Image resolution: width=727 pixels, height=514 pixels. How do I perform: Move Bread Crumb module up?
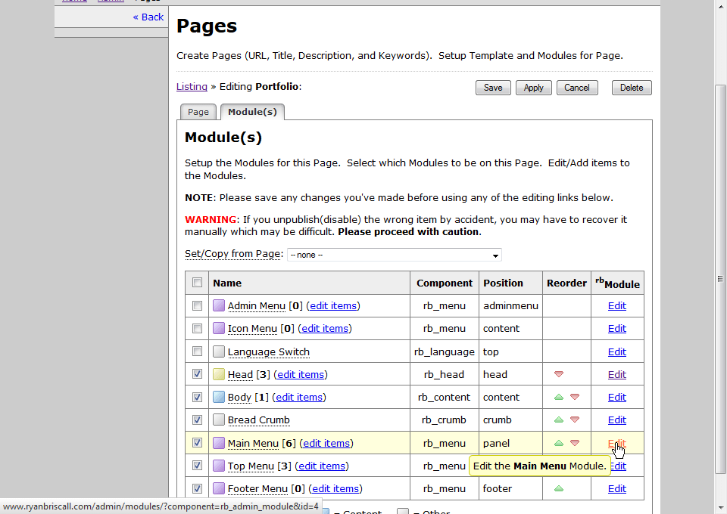point(559,420)
